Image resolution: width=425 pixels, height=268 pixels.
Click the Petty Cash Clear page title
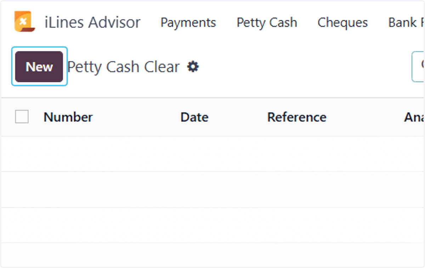coord(123,66)
